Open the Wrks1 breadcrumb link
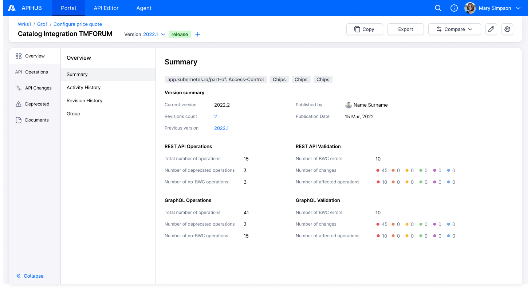 coord(24,24)
